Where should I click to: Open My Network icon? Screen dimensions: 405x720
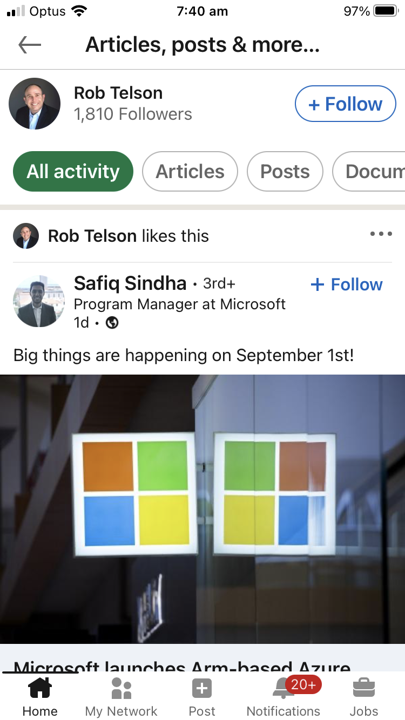pos(121,689)
